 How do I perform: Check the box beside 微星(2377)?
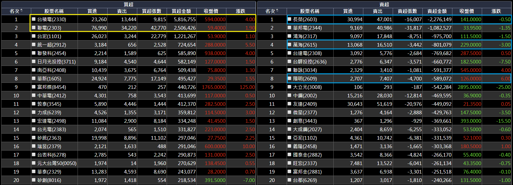[x=290, y=112]
